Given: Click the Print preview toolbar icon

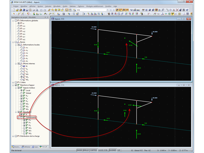Looking at the screenshot, I should tap(37, 10).
